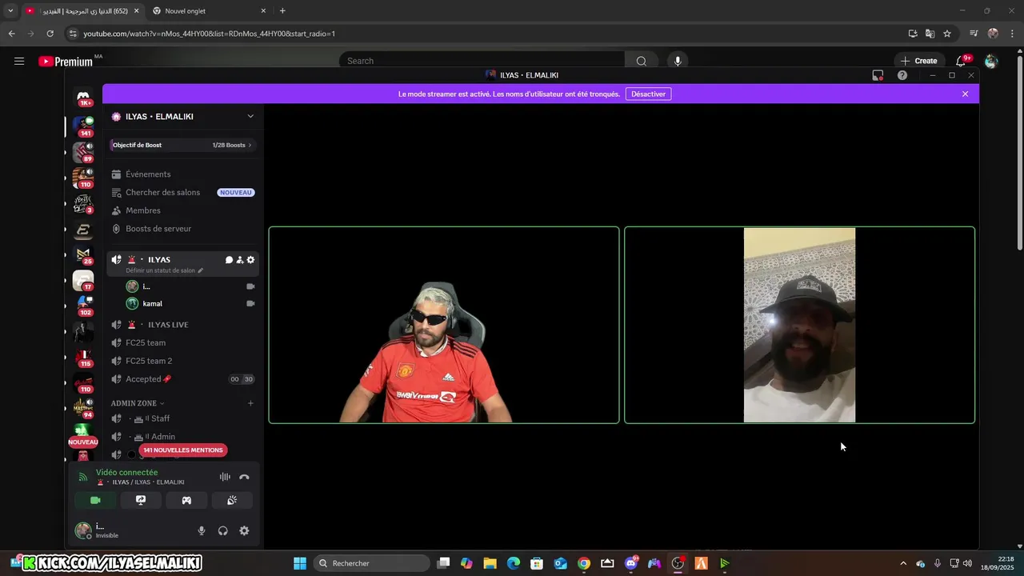Screen dimensions: 1024x576
Task: Open Discord inbox icon in title bar
Action: click(878, 75)
